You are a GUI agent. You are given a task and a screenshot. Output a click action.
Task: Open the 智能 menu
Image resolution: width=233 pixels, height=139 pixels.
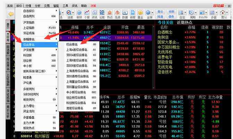coord(56,6)
